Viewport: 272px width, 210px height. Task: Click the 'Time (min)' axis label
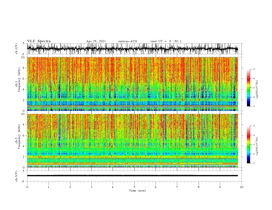(x=137, y=190)
